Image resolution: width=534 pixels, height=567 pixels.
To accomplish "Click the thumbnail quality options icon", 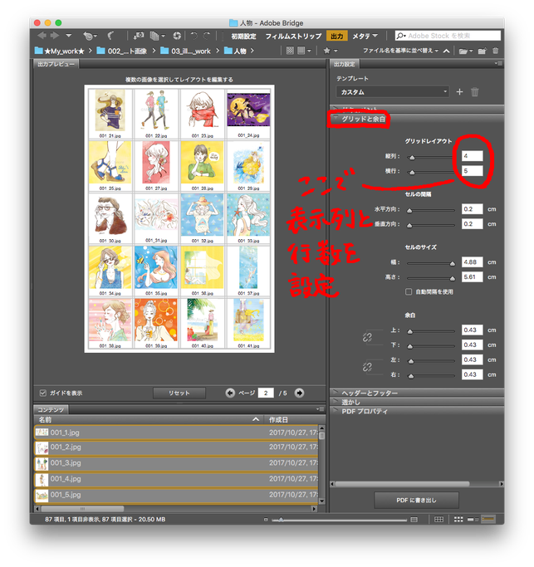I will [290, 51].
